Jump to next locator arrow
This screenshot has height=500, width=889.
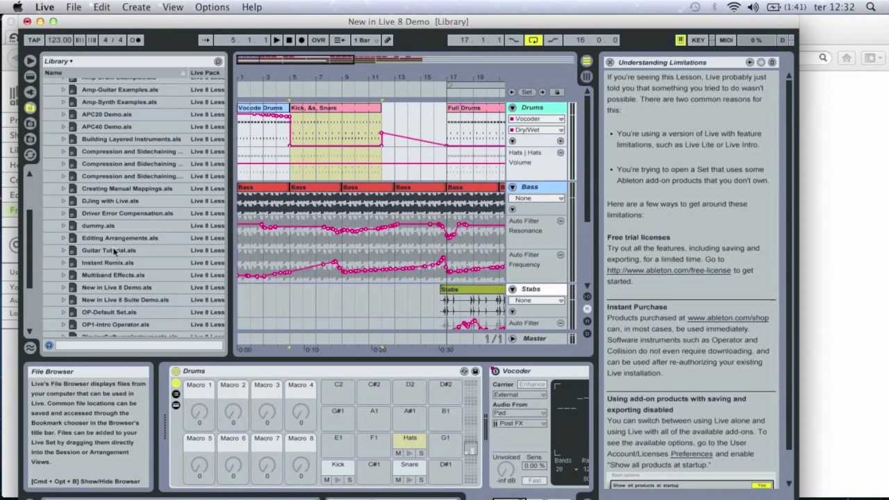point(542,92)
